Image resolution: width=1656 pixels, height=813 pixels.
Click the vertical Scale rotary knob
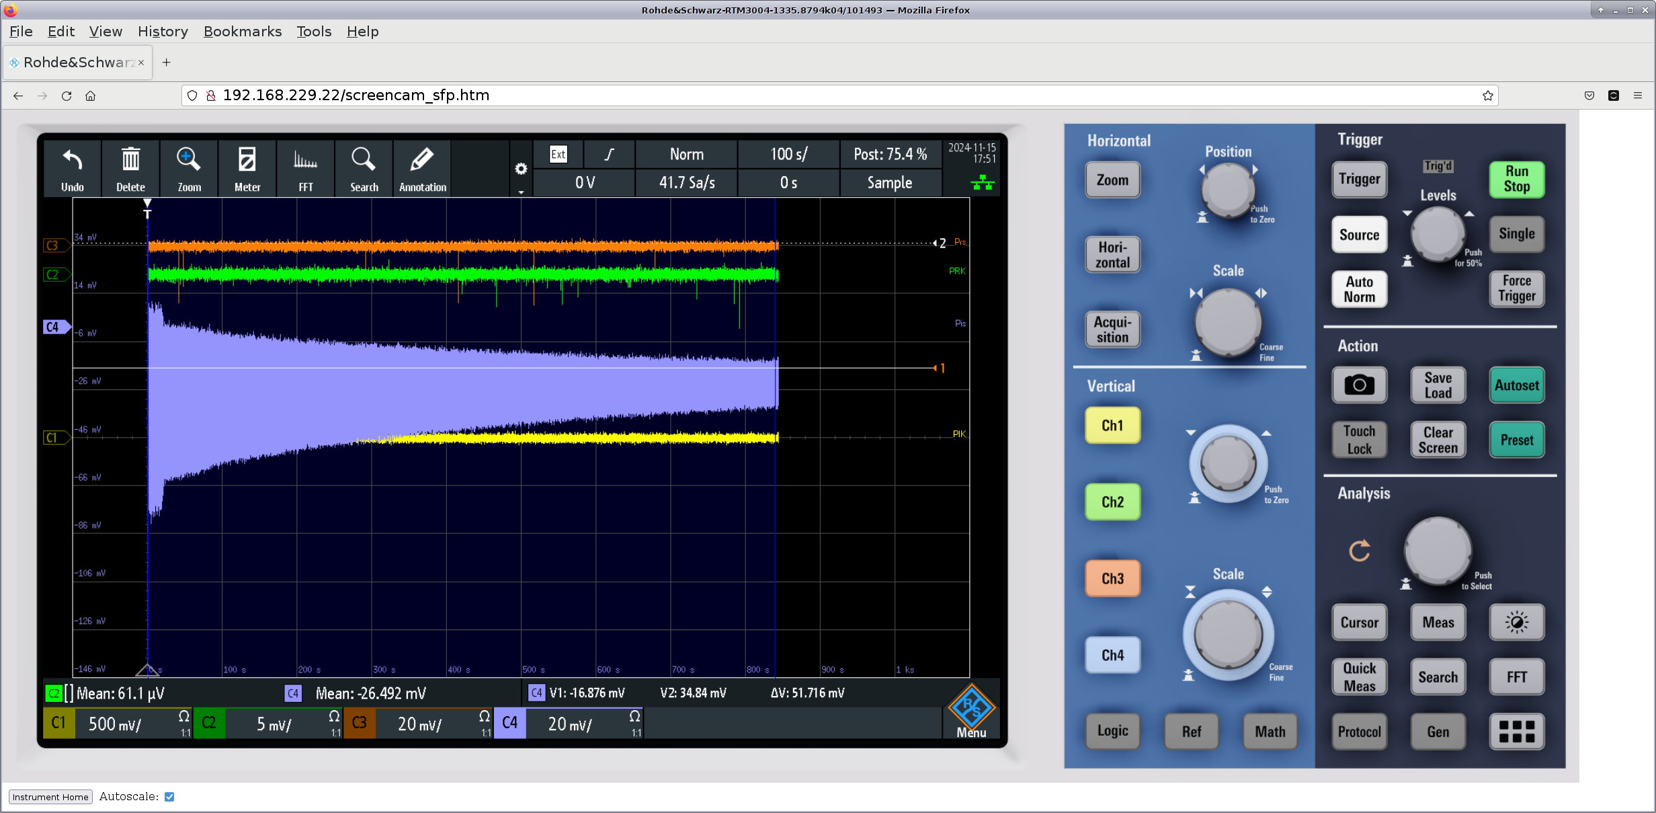tap(1228, 635)
